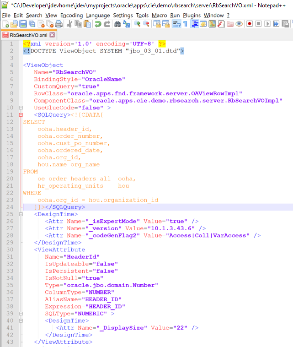This screenshot has width=293, height=347.
Task: Open Find using the binoculars icon
Action: [117, 24]
